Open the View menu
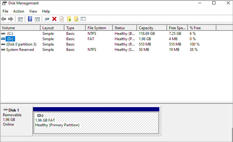 pyautogui.click(x=33, y=11)
